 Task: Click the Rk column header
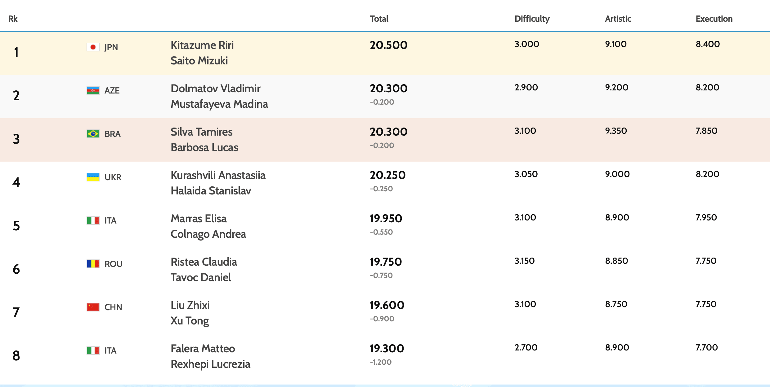pos(13,19)
